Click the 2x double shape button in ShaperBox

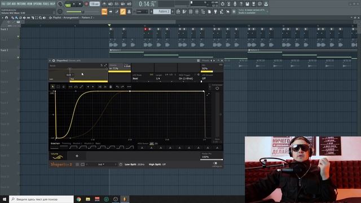pos(105,87)
